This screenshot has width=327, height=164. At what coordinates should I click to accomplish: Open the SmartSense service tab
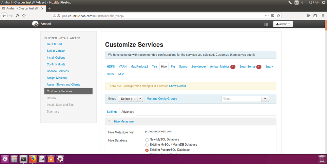click(x=250, y=66)
